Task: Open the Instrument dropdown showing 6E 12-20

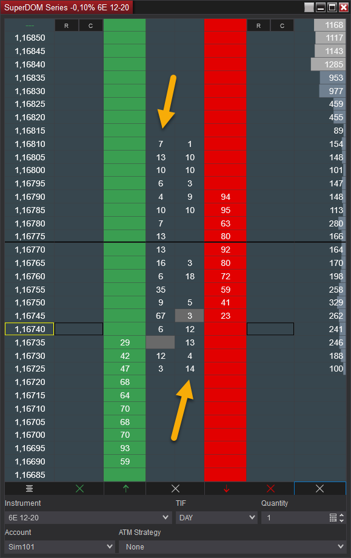Action: pyautogui.click(x=88, y=517)
